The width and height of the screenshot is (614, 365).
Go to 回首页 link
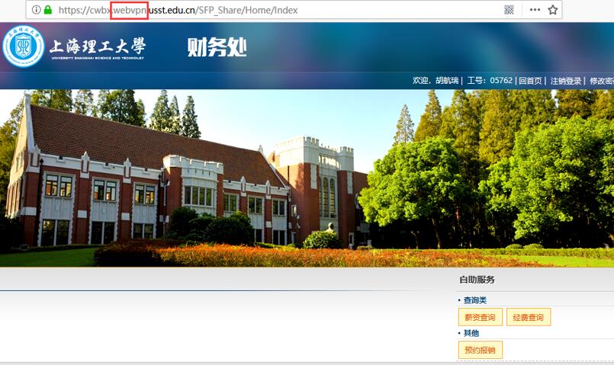pos(530,81)
